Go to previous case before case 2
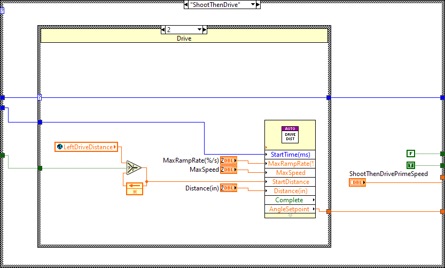Image resolution: width=445 pixels, height=268 pixels. point(164,30)
